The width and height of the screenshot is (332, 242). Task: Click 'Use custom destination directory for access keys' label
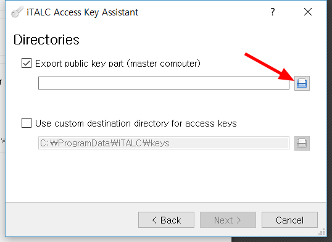pos(136,123)
